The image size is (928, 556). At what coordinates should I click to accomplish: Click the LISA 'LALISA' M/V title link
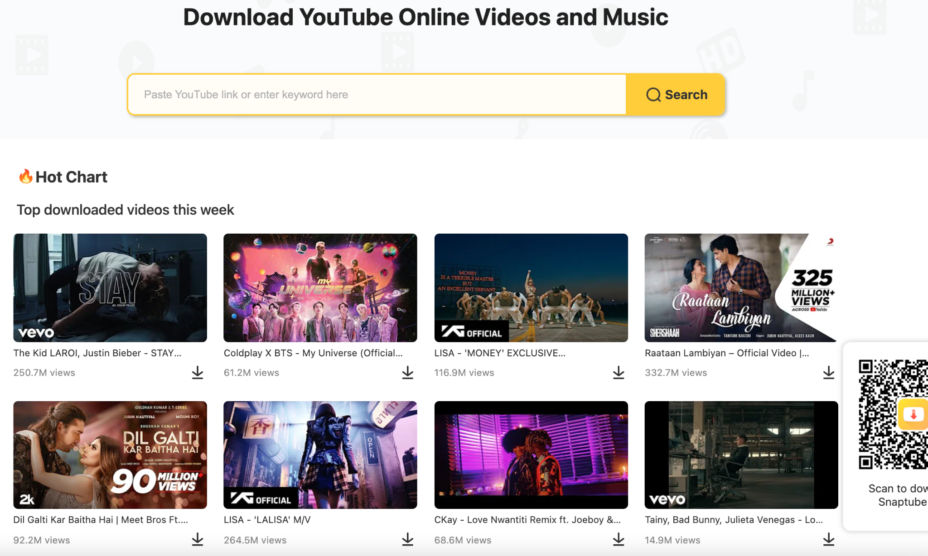(x=267, y=520)
